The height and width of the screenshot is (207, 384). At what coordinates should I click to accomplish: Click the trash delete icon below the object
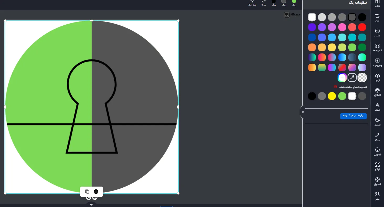pyautogui.click(x=96, y=192)
